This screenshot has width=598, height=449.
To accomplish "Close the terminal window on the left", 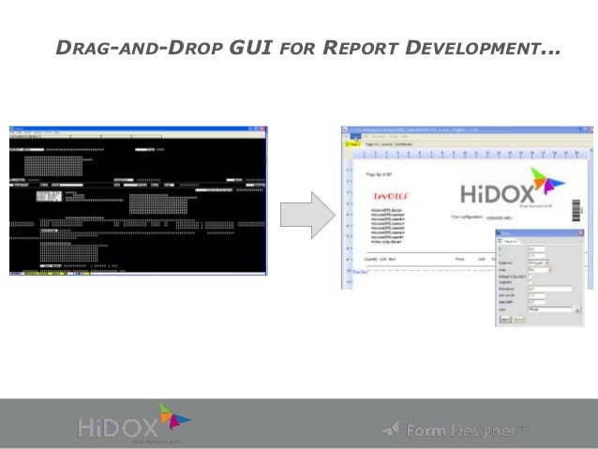I will coord(262,129).
